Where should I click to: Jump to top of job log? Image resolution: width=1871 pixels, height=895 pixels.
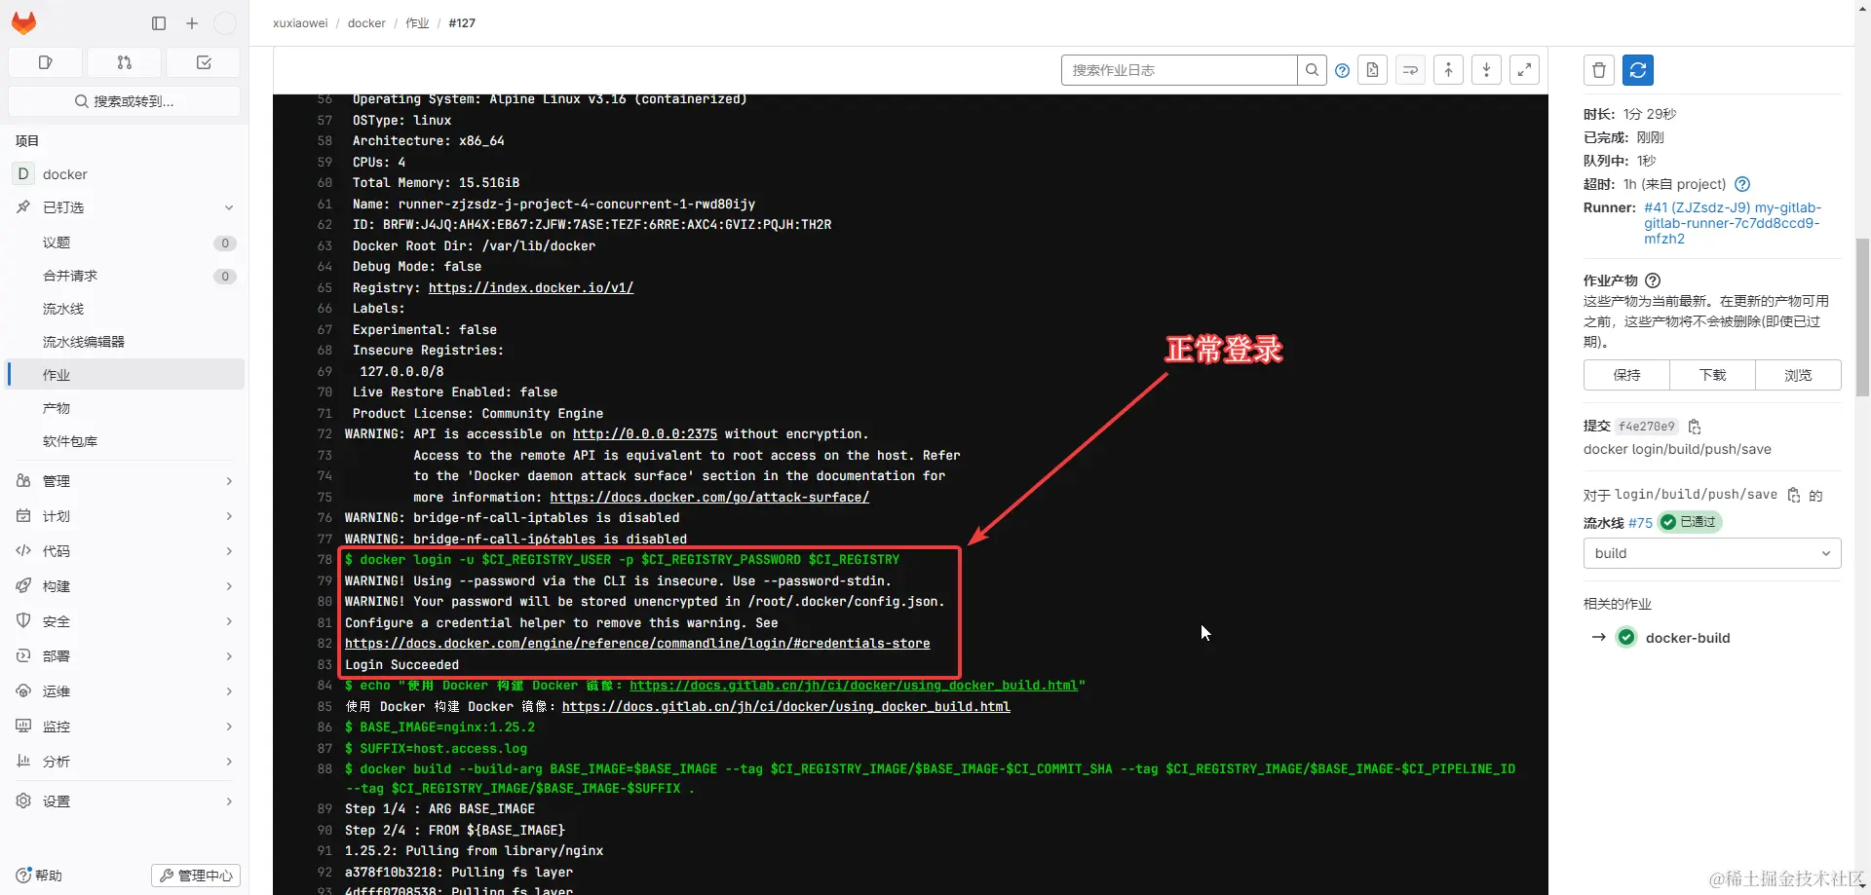click(1448, 70)
